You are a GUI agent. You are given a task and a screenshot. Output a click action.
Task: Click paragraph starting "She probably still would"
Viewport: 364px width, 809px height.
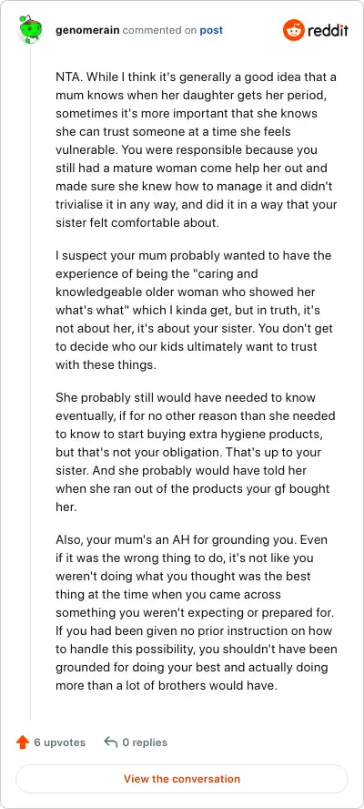pyautogui.click(x=196, y=453)
